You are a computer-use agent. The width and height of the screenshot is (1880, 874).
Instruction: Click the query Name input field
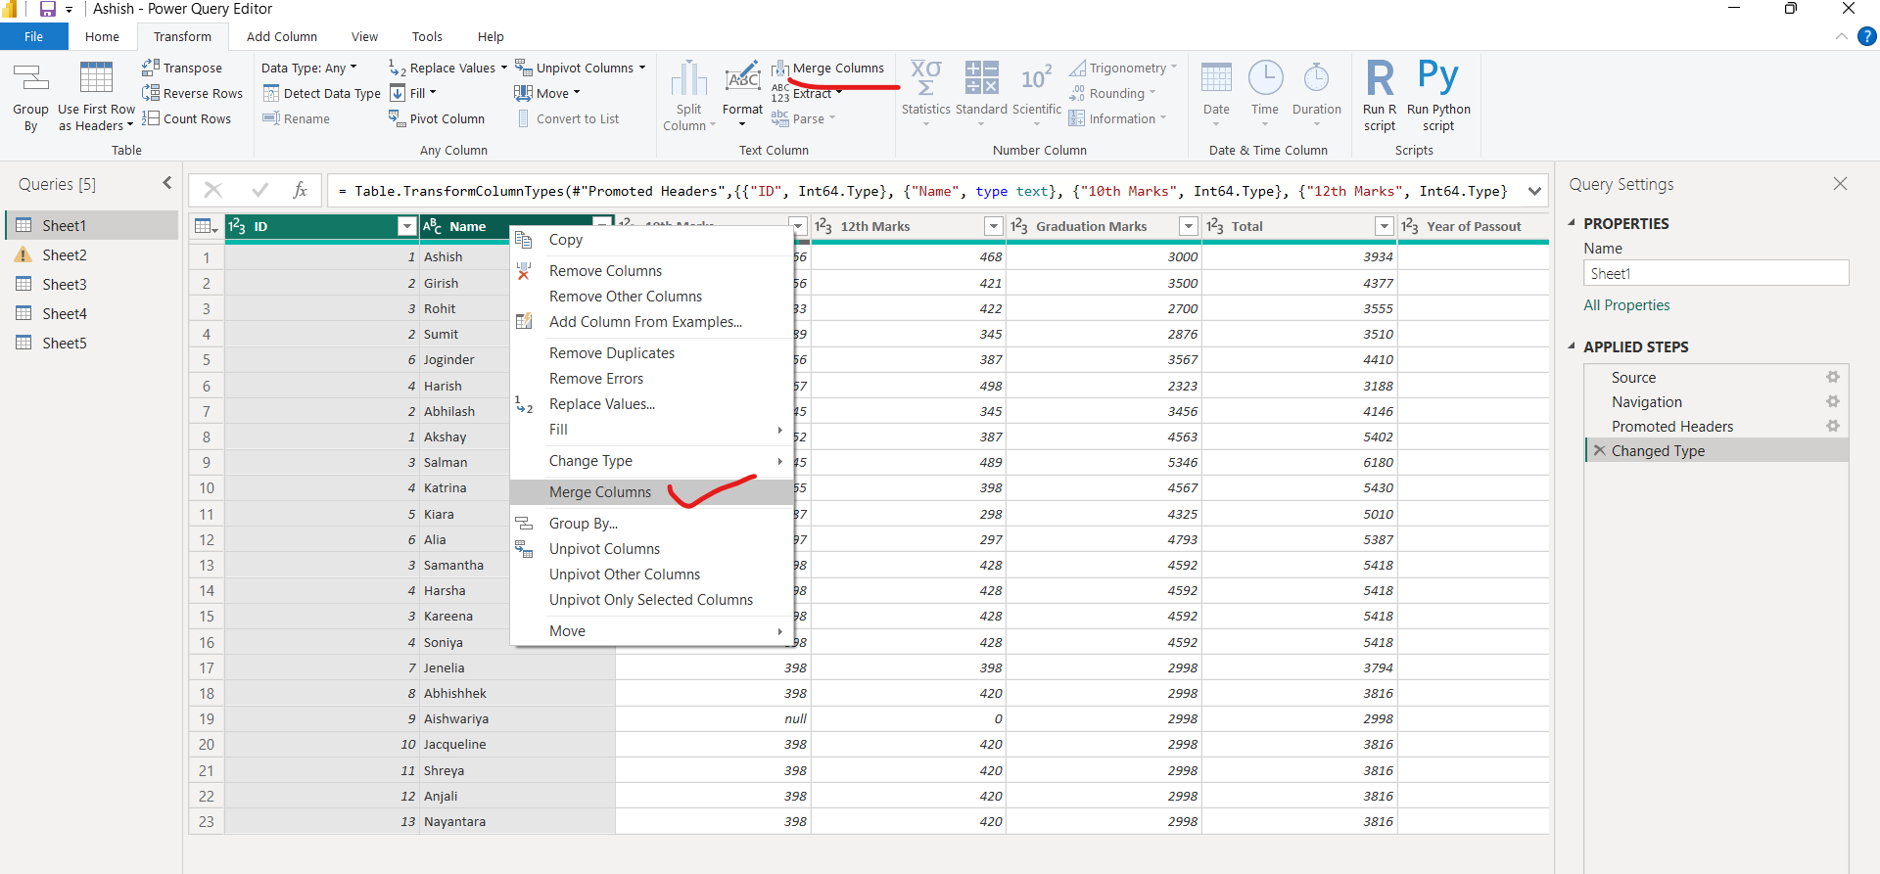pos(1715,273)
